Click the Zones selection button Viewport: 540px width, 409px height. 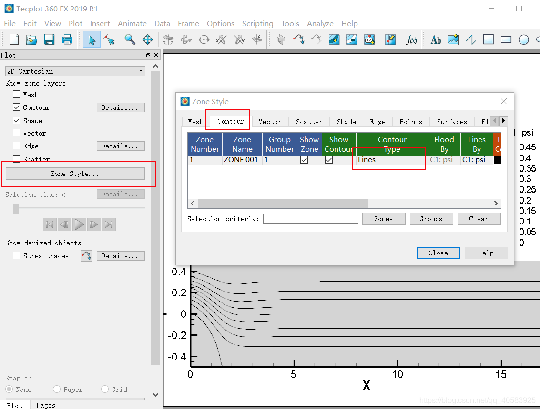(384, 219)
